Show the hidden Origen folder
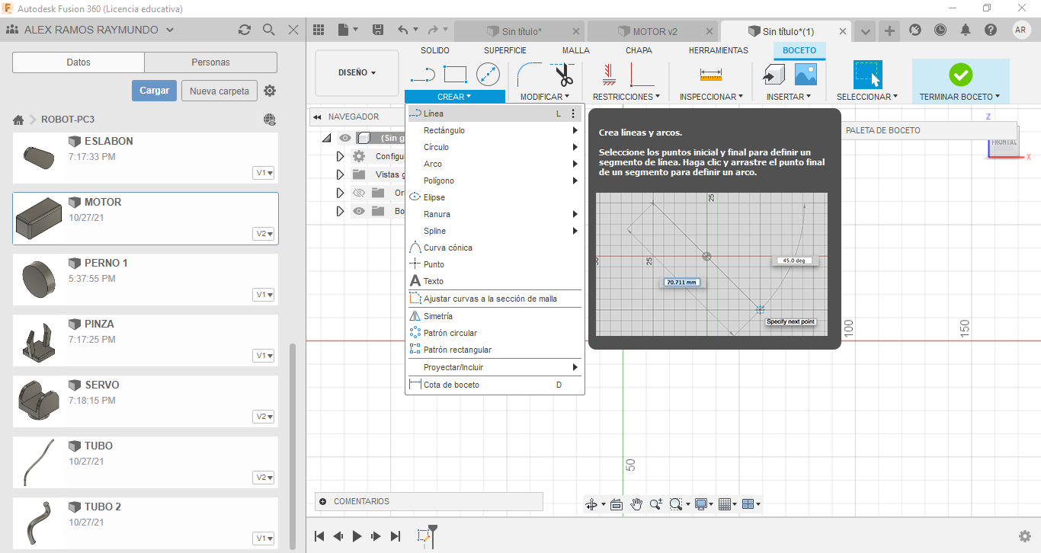 click(x=359, y=193)
